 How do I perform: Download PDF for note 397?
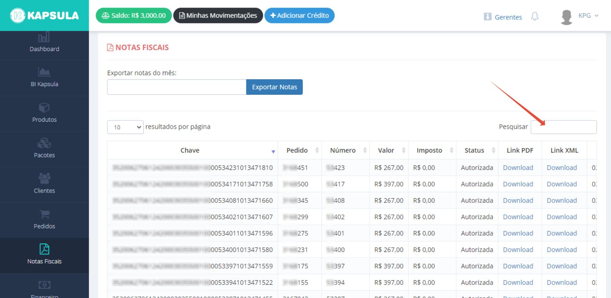click(x=518, y=266)
